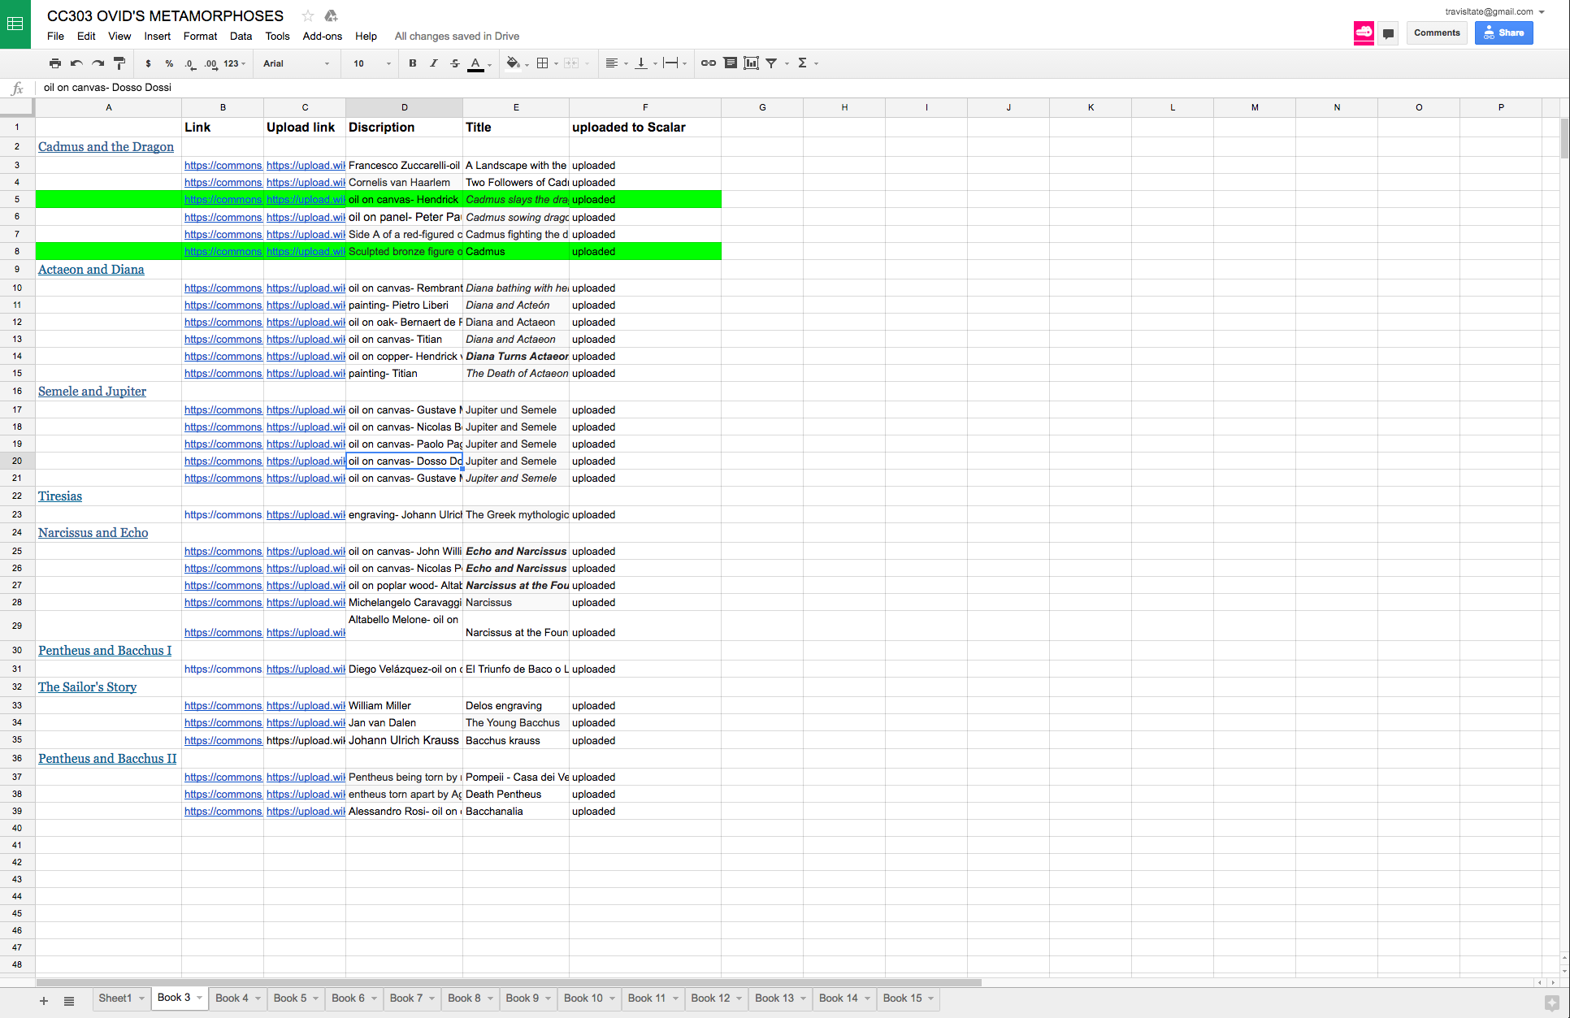Open the borders tool

coord(543,63)
